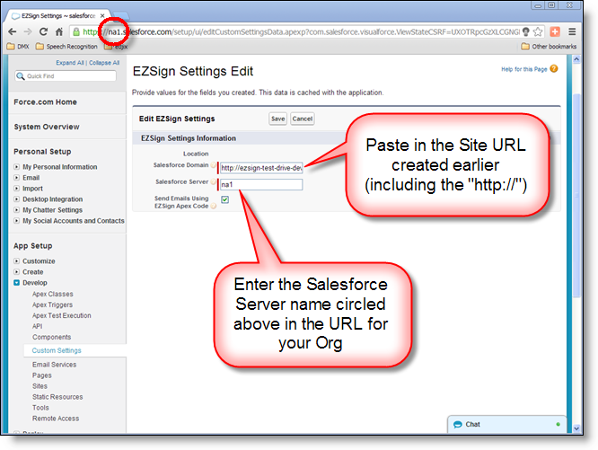Expand the Customize section
Viewport: 598px width, 450px height.
coord(17,260)
